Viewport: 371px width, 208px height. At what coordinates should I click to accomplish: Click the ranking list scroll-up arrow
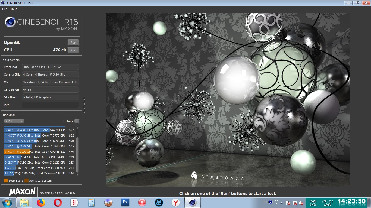click(x=77, y=128)
